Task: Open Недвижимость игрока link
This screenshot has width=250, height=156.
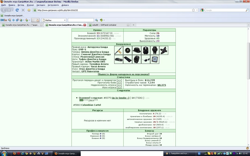Action: [x=119, y=85]
